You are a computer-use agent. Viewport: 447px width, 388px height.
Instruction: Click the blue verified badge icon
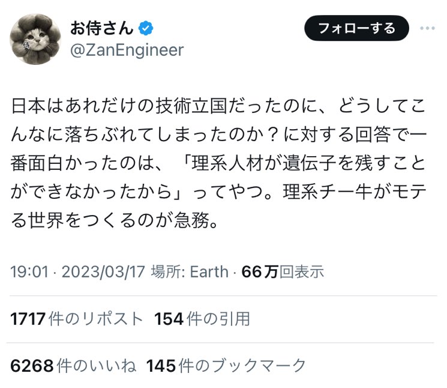[x=146, y=28]
